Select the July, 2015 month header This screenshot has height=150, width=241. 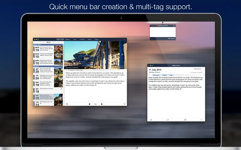48,66
